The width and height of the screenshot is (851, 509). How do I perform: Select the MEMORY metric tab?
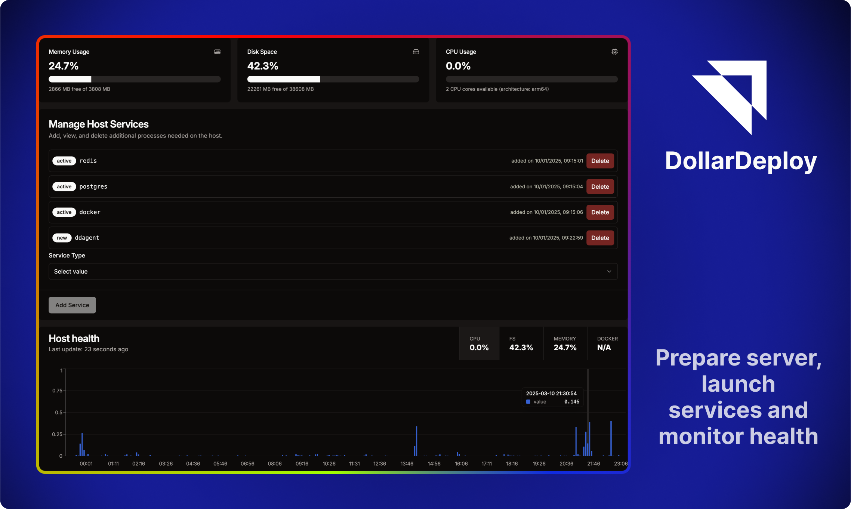coord(565,343)
